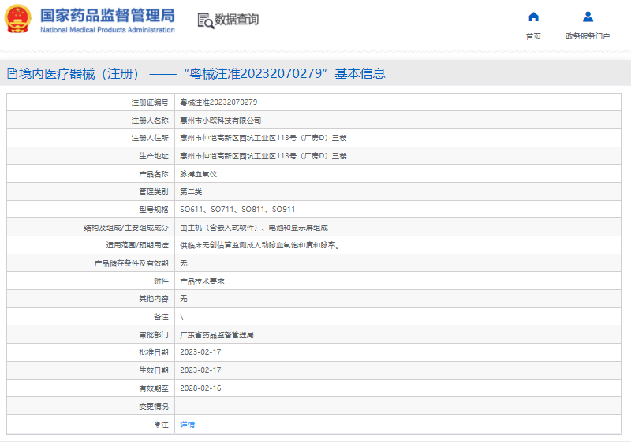Click the 审批部门 row label
This screenshot has width=631, height=442.
click(154, 335)
